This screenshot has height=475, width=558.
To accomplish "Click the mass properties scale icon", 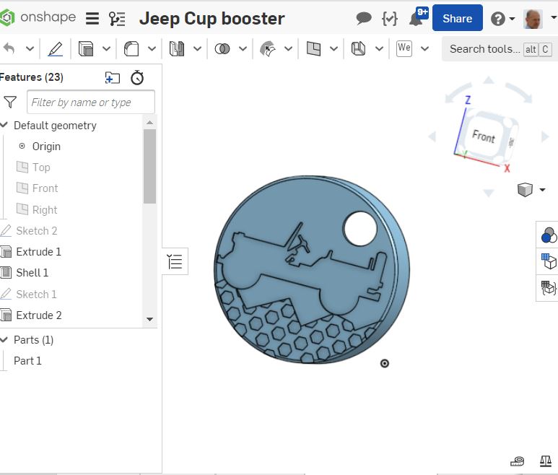I will pos(545,461).
